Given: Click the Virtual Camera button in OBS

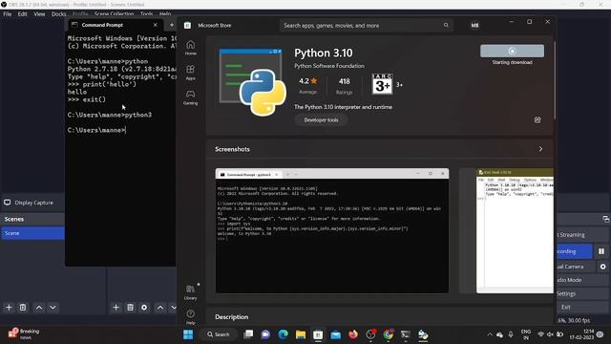Looking at the screenshot, I should point(576,267).
